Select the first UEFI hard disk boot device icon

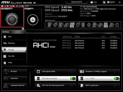50,25
